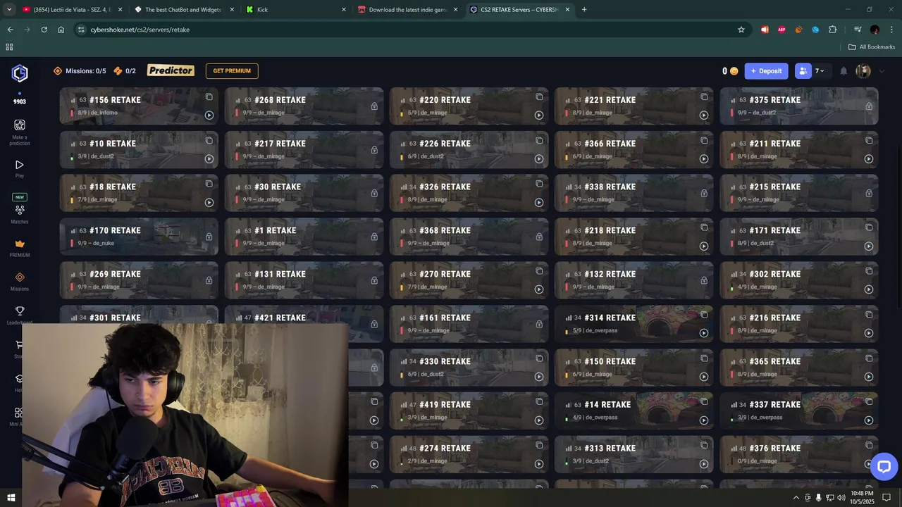The width and height of the screenshot is (902, 507).
Task: Click the notifications bell icon
Action: click(844, 71)
